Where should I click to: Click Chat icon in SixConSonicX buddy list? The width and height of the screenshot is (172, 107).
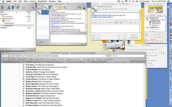pyautogui.click(x=159, y=35)
